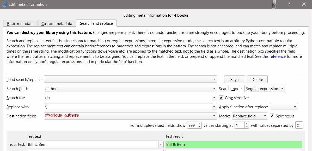Screen dimensions: 312x151
Task: Close the Edit meta information dialog
Action: [x=304, y=4]
